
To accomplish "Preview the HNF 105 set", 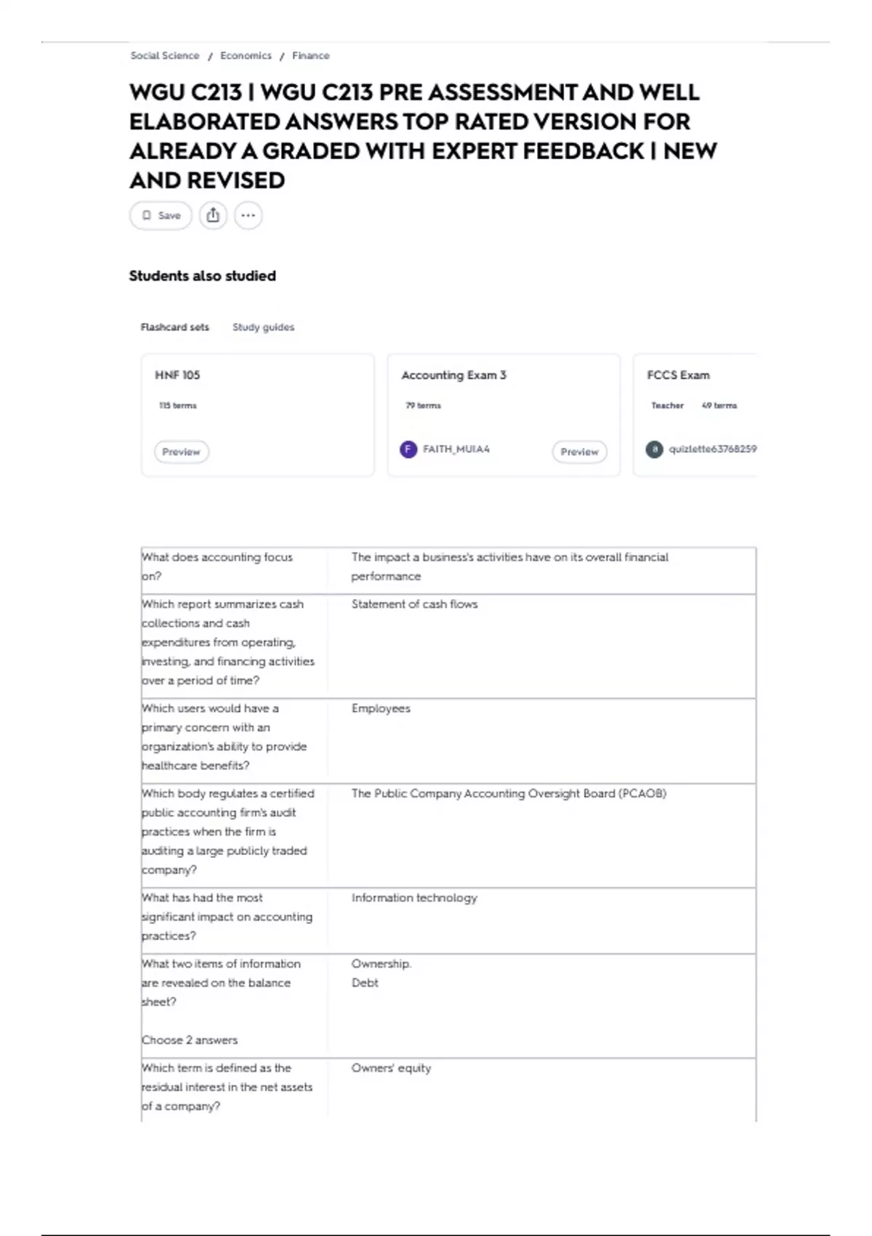I will [x=181, y=452].
